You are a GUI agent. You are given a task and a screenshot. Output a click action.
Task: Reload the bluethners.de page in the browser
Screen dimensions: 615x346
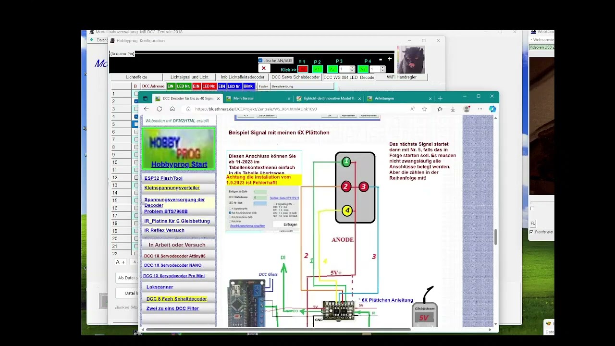coord(160,109)
